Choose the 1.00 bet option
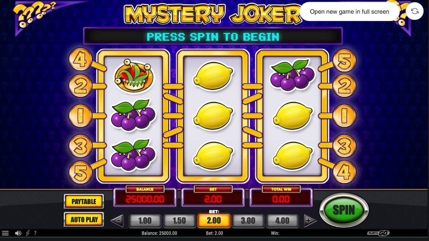The image size is (429, 241). pyautogui.click(x=145, y=221)
